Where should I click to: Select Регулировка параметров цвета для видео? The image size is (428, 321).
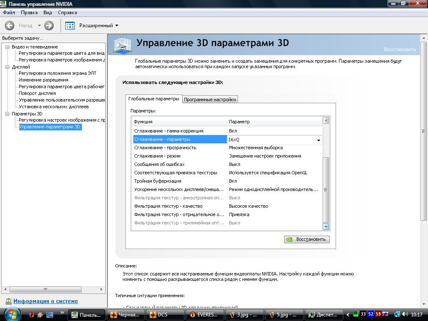(x=62, y=53)
